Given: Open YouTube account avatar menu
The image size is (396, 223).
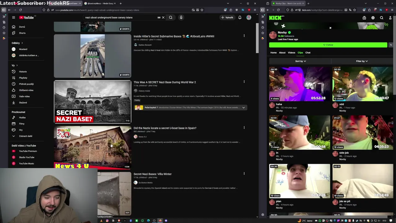Looking at the screenshot, I should pos(249,17).
